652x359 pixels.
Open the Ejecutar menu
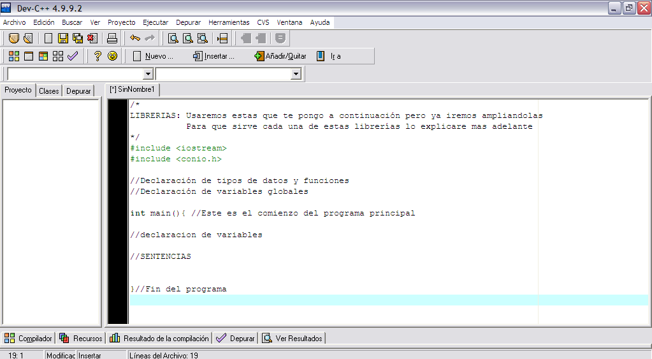pos(156,22)
